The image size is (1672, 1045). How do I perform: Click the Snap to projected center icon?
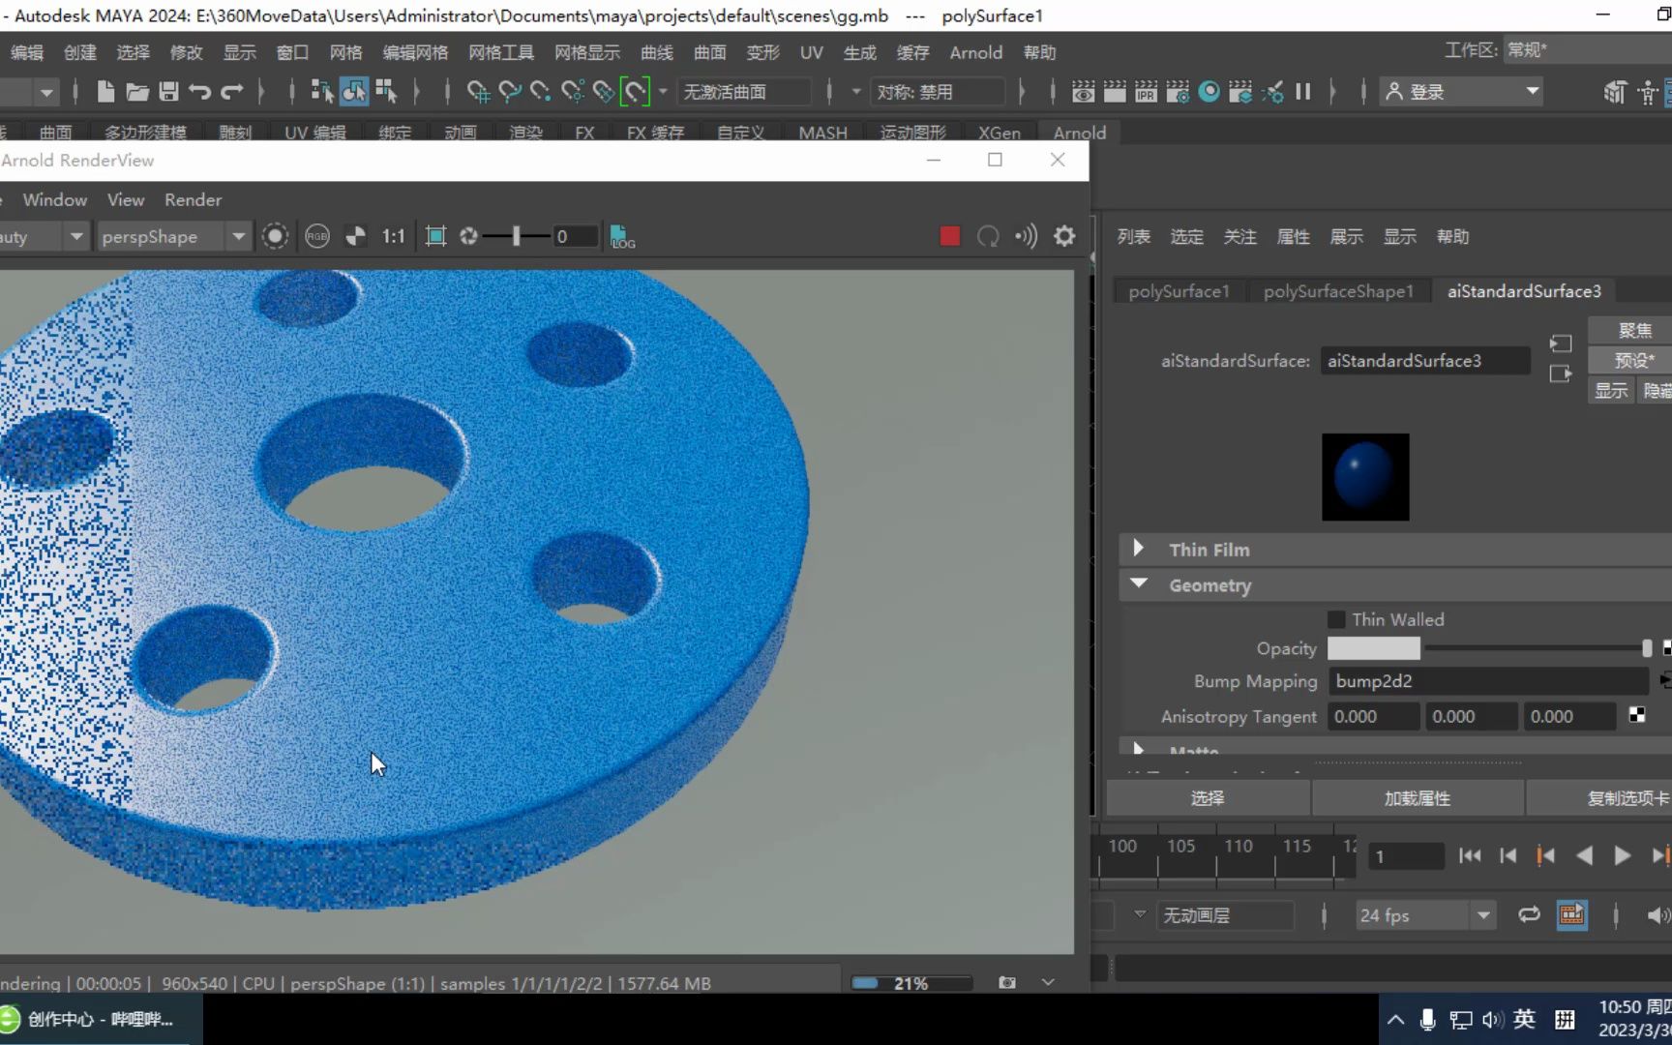point(573,92)
